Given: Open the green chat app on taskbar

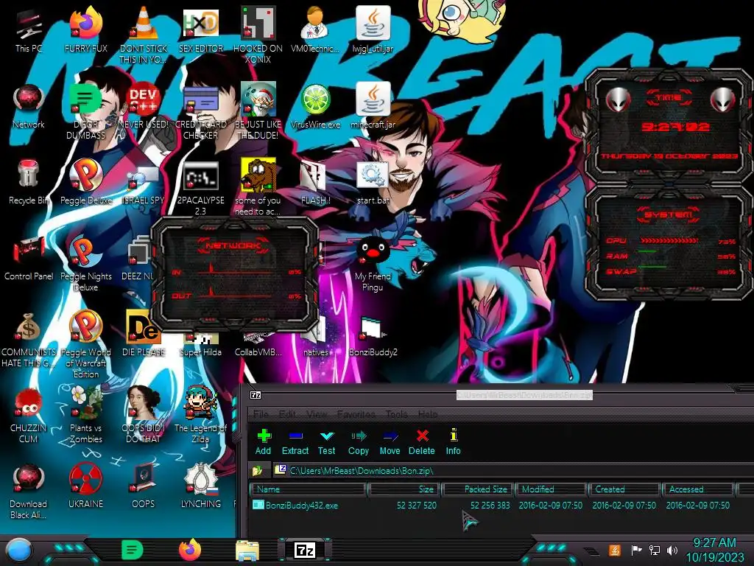Looking at the screenshot, I should click(x=132, y=550).
